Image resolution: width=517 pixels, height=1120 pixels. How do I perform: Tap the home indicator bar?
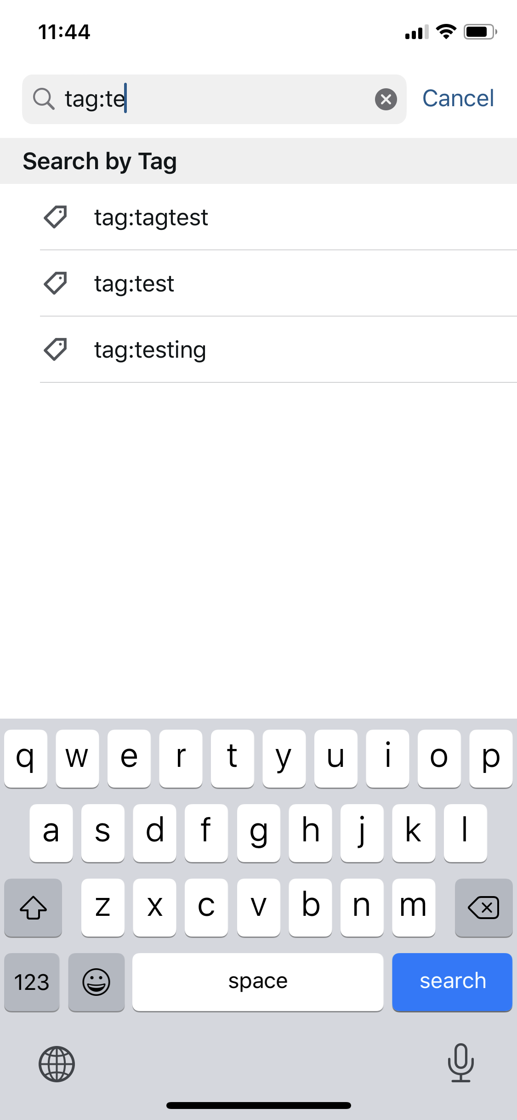pos(258,1106)
